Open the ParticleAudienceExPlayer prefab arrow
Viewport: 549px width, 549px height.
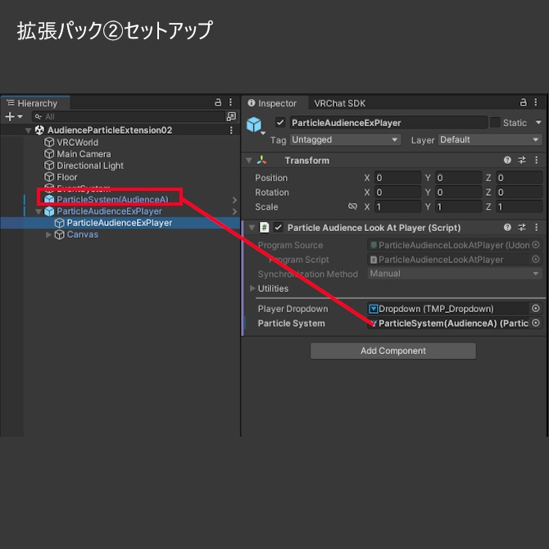coord(234,211)
